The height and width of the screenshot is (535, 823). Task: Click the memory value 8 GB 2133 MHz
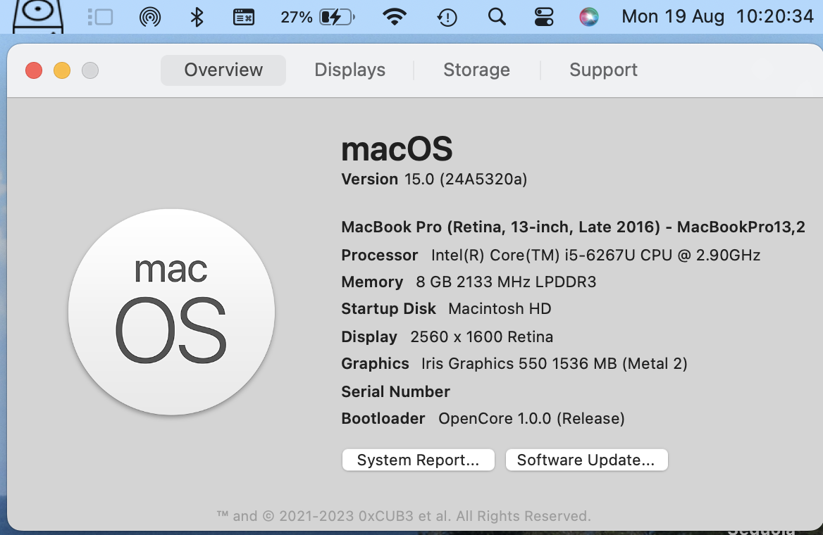pos(506,282)
